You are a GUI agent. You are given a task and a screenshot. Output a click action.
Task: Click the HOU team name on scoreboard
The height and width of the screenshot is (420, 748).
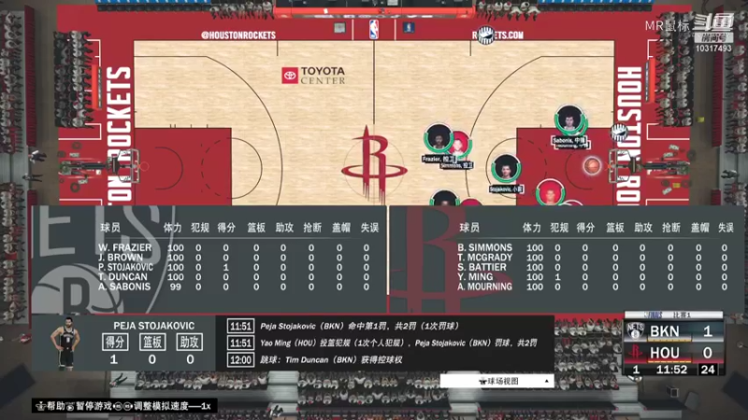tap(665, 353)
